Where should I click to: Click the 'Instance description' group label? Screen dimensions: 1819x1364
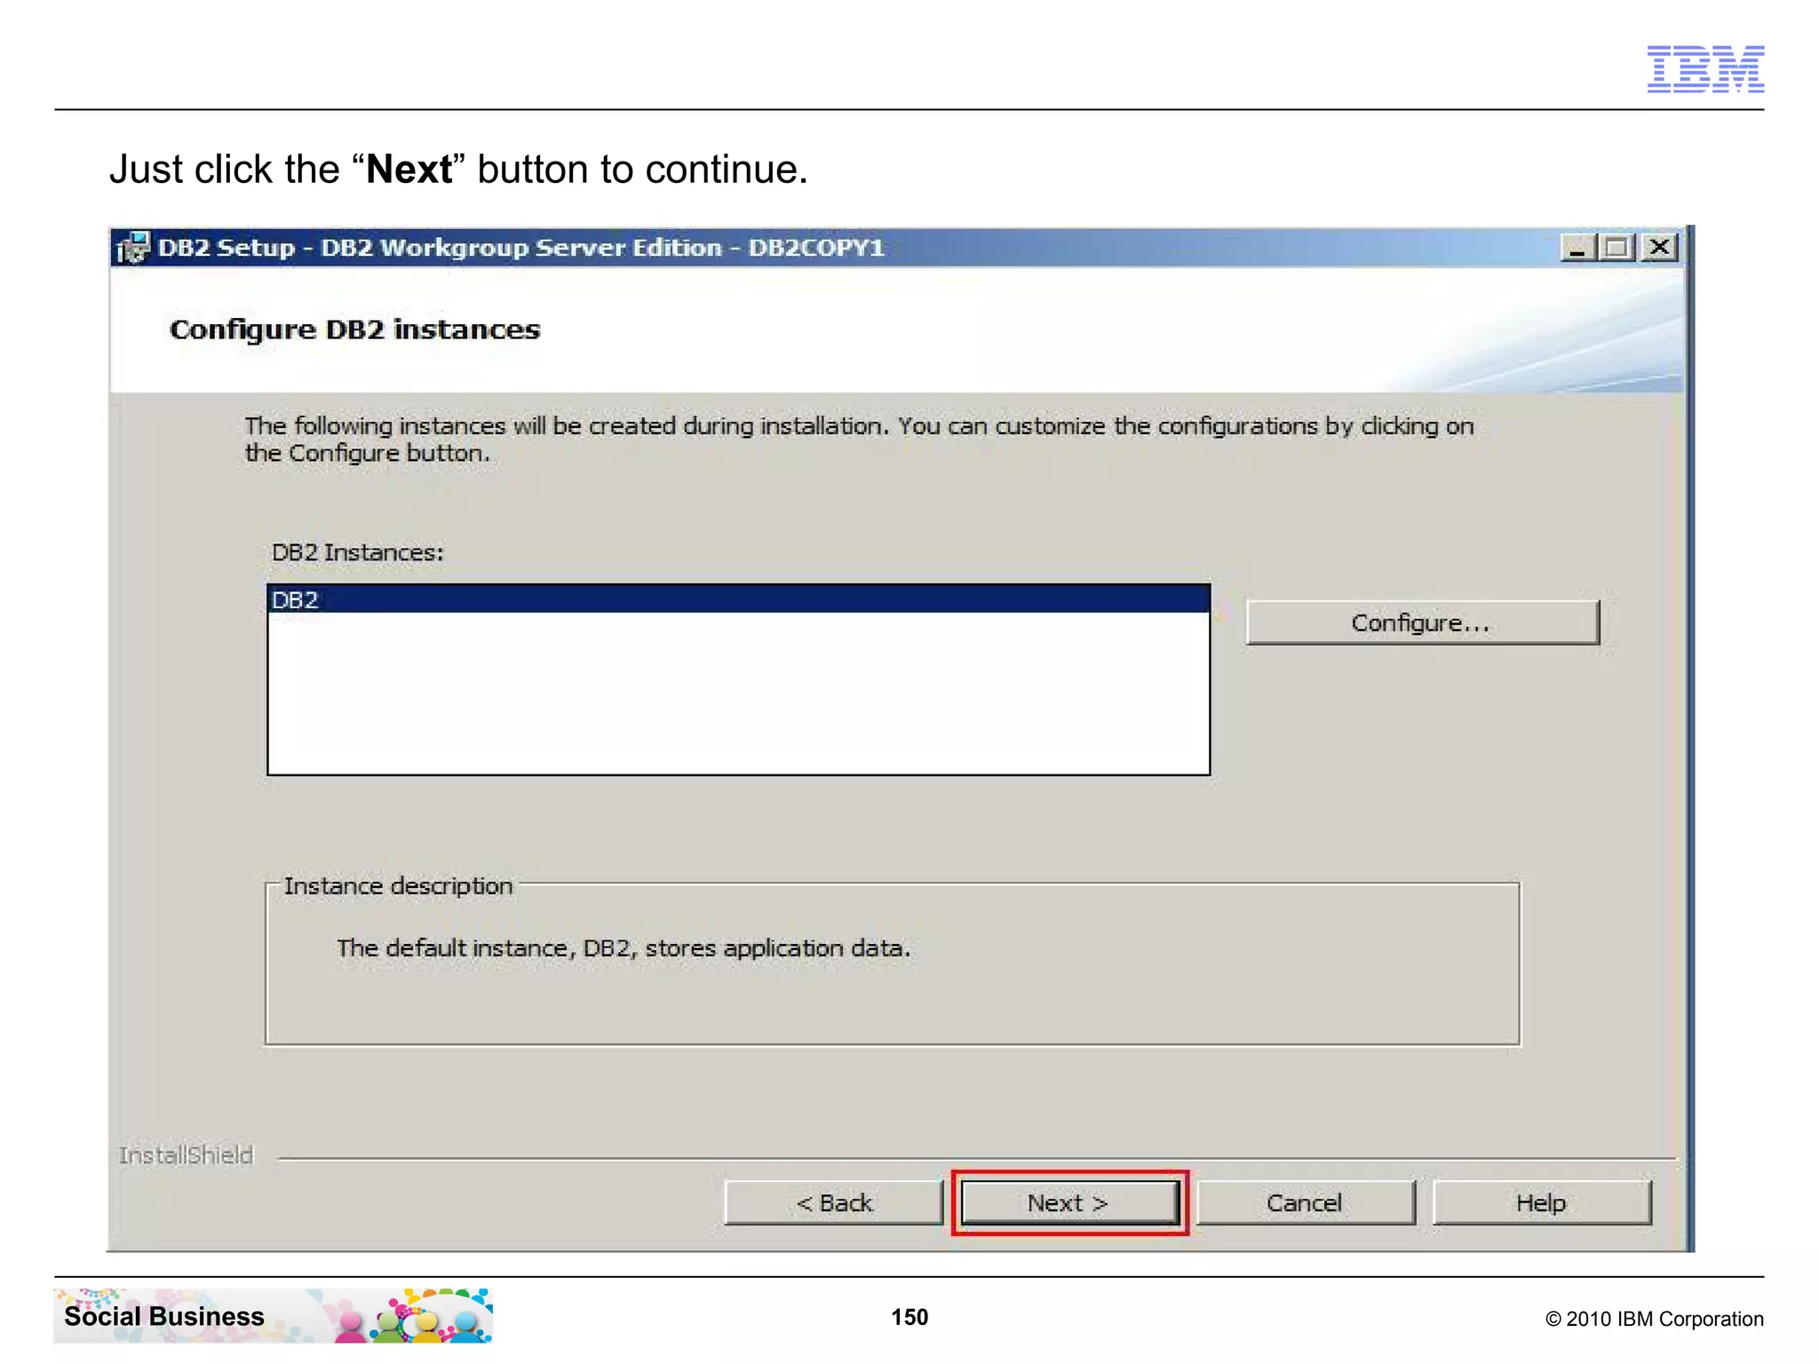click(398, 886)
